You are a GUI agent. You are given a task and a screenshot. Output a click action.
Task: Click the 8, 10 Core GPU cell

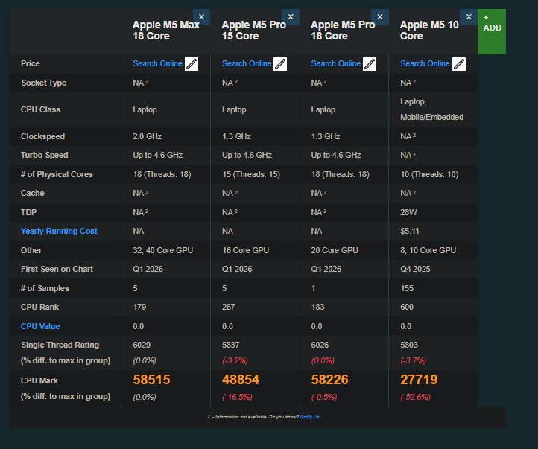[x=428, y=250]
